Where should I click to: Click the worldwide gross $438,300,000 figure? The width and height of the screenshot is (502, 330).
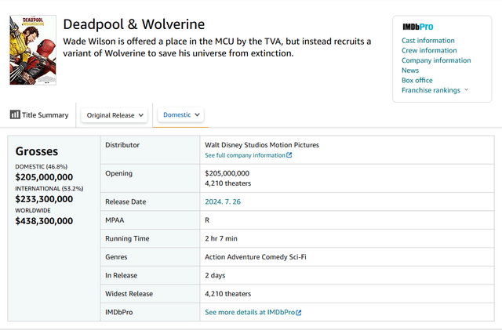tap(44, 221)
